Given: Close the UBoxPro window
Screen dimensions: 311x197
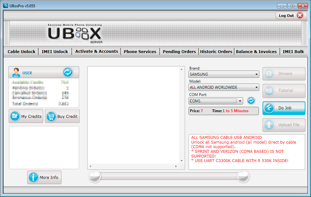Looking at the screenshot, I should [303, 6].
